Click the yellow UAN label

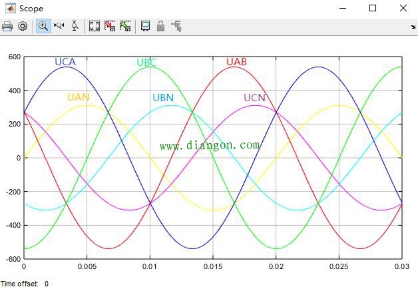pyautogui.click(x=78, y=97)
